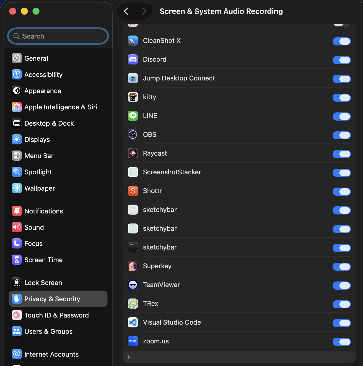The width and height of the screenshot is (363, 366).
Task: Click the back navigation arrow
Action: [126, 11]
